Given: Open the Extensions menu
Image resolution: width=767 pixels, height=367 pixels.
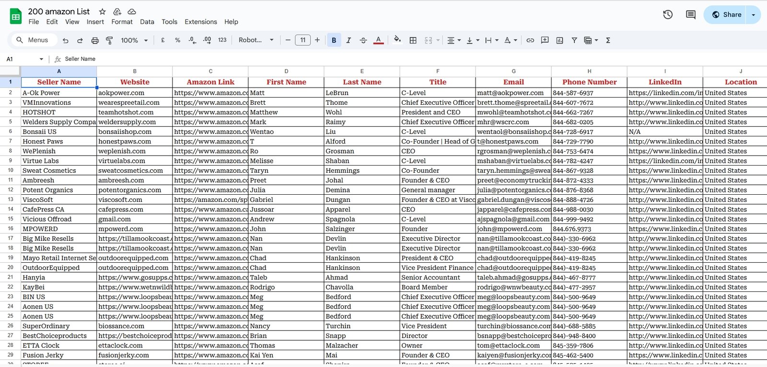Looking at the screenshot, I should click(201, 22).
